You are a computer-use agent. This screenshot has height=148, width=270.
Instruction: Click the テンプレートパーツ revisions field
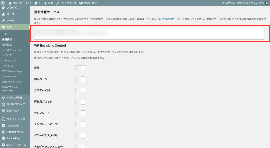pyautogui.click(x=80, y=125)
